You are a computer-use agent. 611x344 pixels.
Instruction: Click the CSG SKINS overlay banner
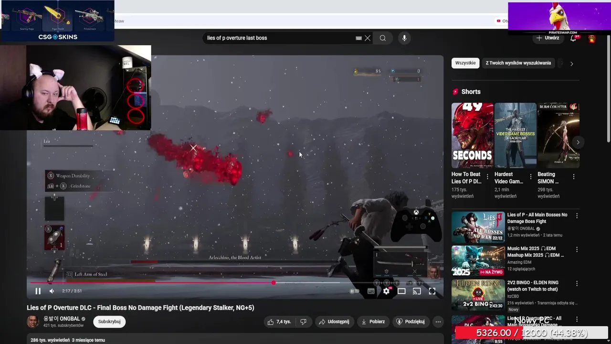pos(57,21)
